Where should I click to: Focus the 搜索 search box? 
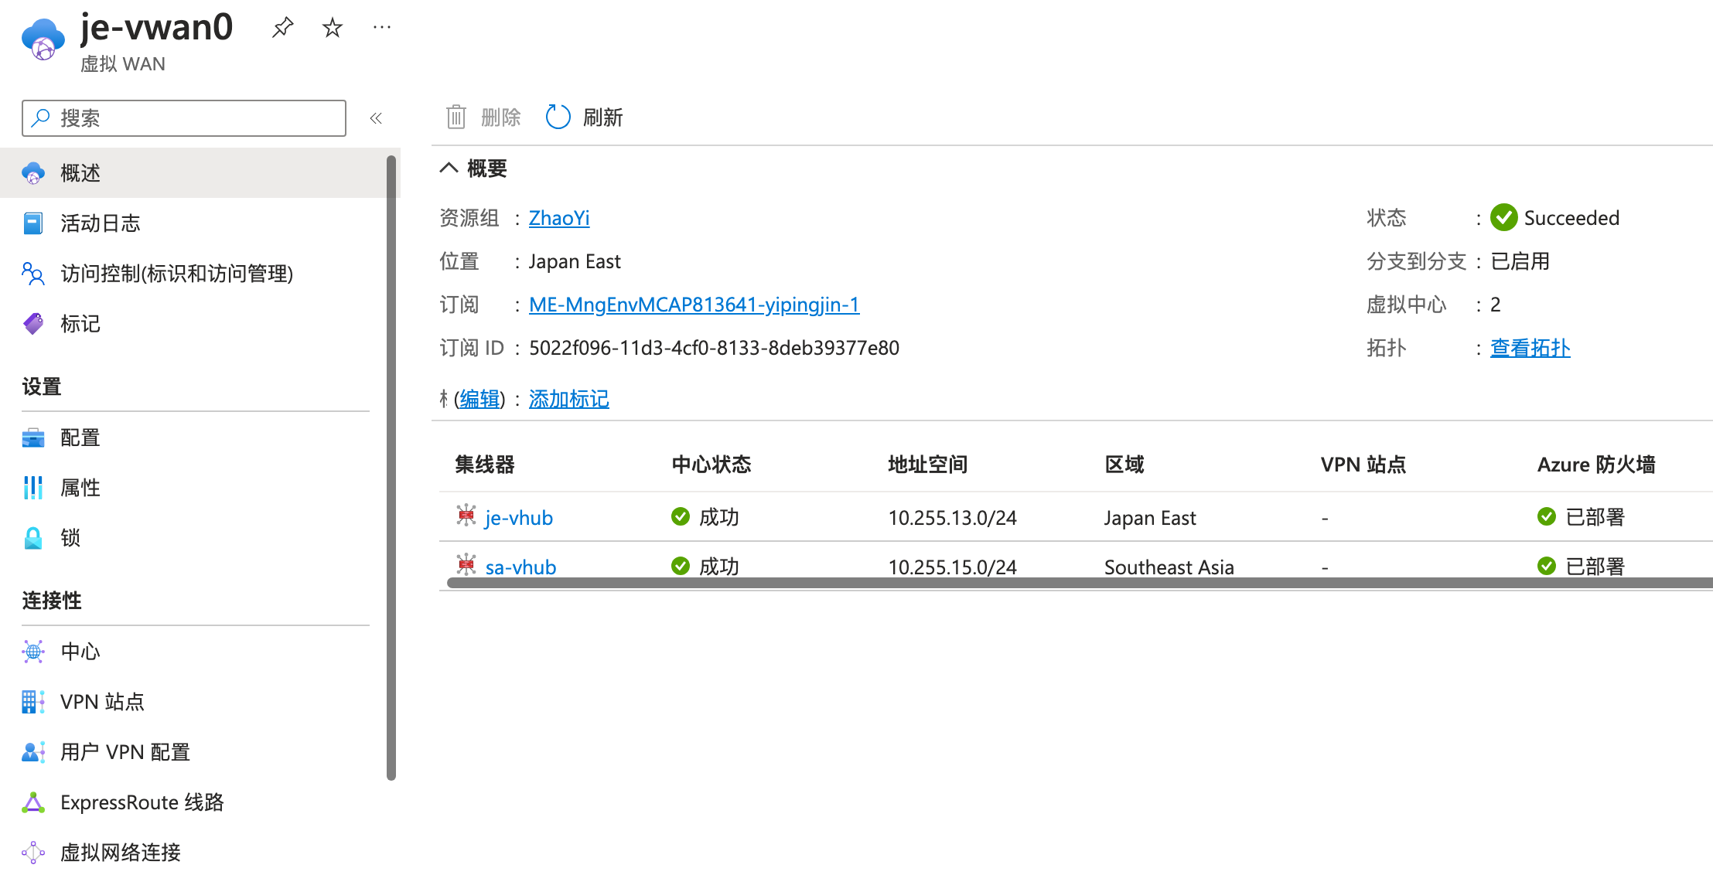184,118
